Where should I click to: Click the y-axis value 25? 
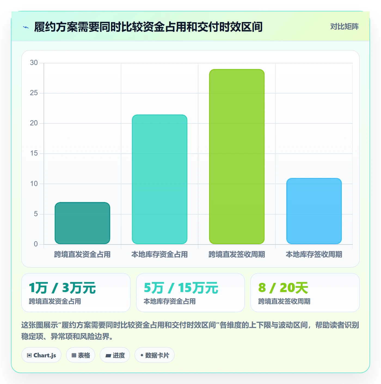pyautogui.click(x=34, y=93)
